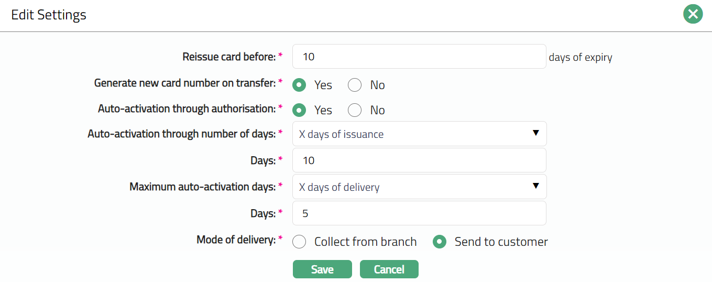
Task: Select Send to customer delivery mode
Action: pyautogui.click(x=440, y=242)
